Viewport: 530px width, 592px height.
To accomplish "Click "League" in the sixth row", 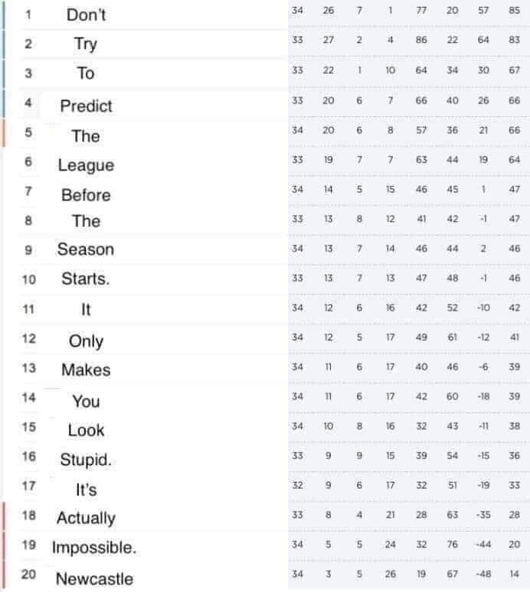I will click(x=87, y=166).
